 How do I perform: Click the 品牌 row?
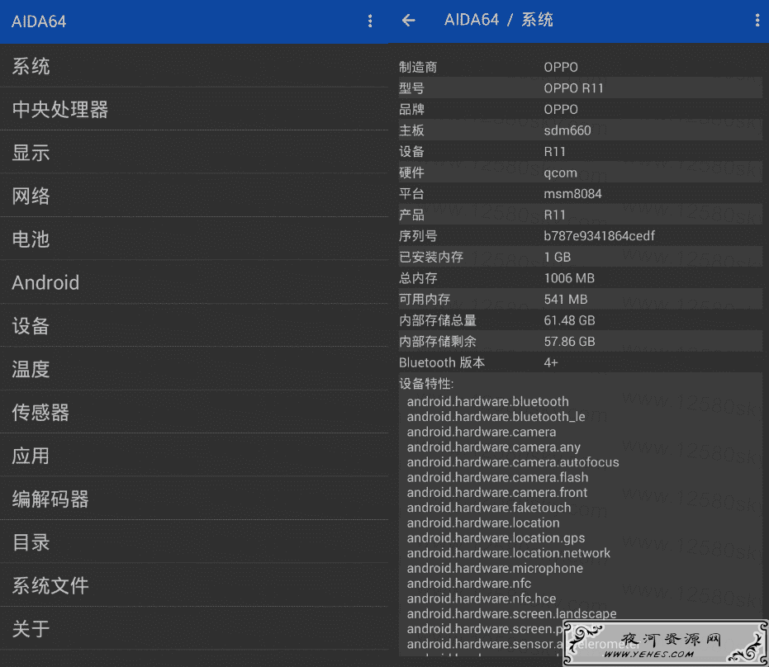(x=580, y=109)
